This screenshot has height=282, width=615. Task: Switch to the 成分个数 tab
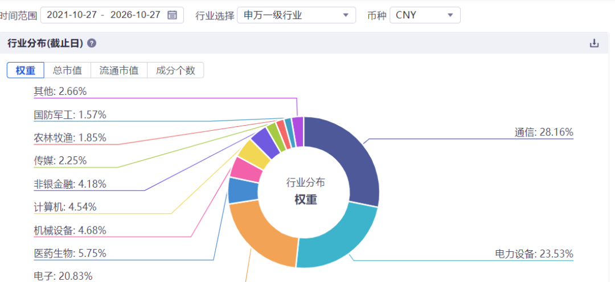point(175,70)
